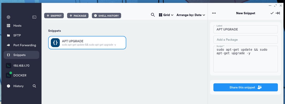Click the curly braces icon on the APT UPGRADE card

55,43
